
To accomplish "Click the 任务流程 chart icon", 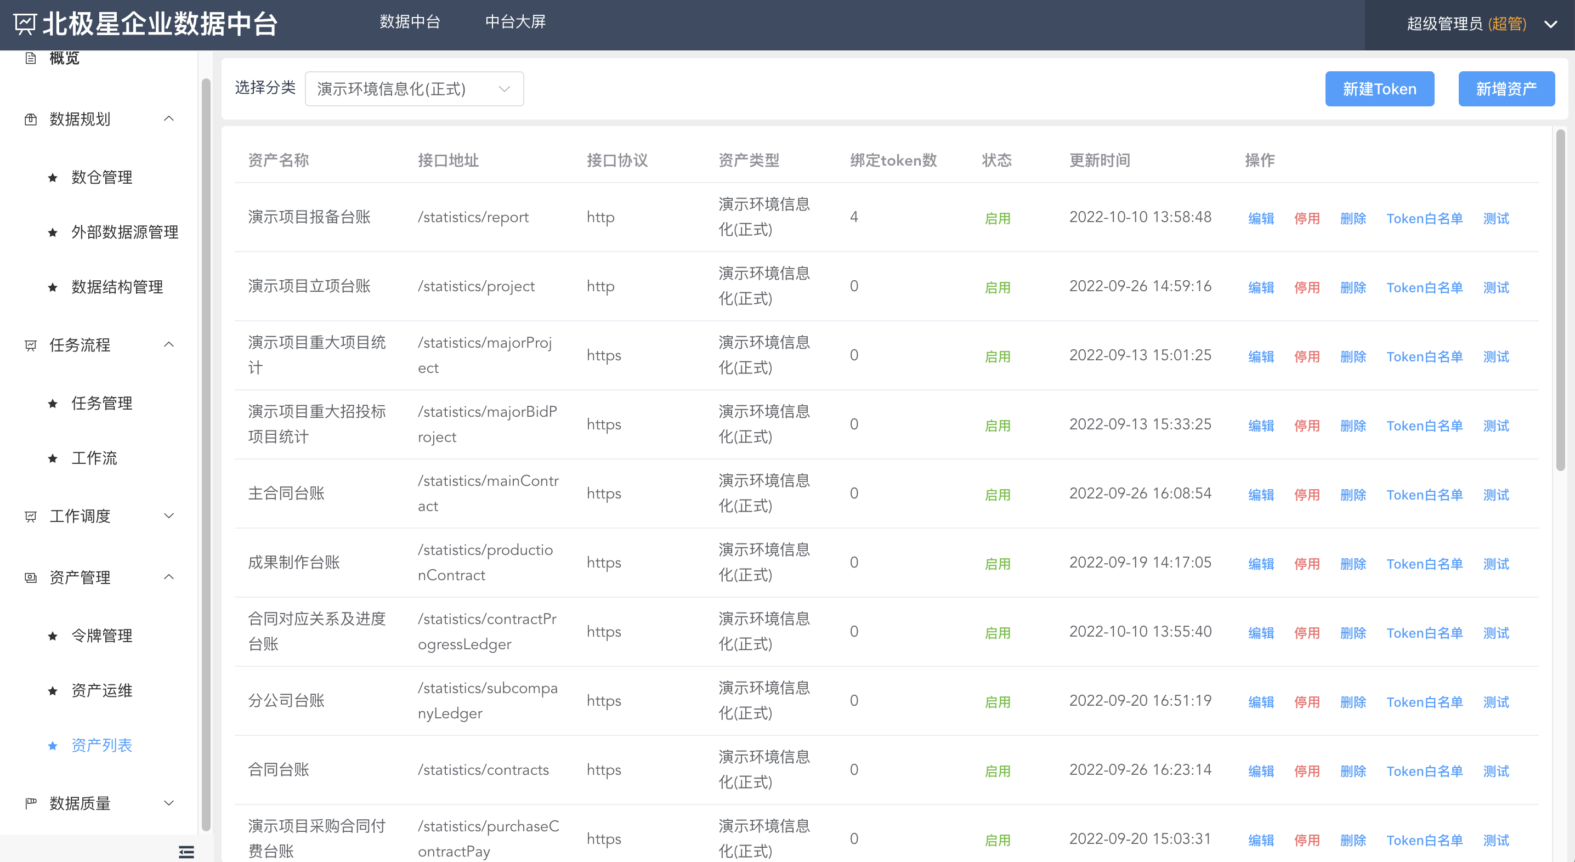I will click(x=30, y=345).
